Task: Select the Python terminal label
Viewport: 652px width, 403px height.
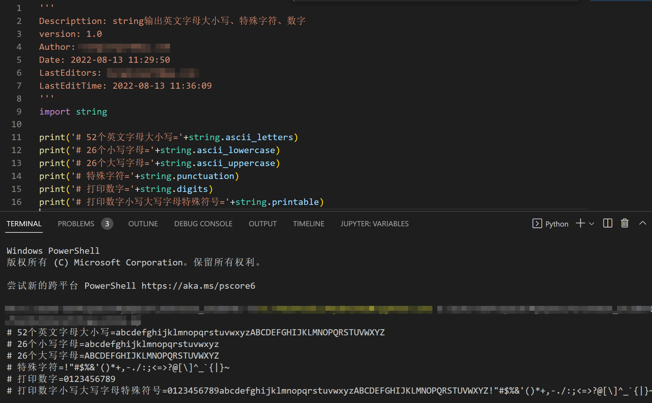Action: pyautogui.click(x=557, y=224)
